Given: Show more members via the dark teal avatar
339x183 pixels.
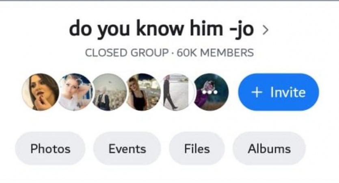Looking at the screenshot, I should [x=211, y=92].
